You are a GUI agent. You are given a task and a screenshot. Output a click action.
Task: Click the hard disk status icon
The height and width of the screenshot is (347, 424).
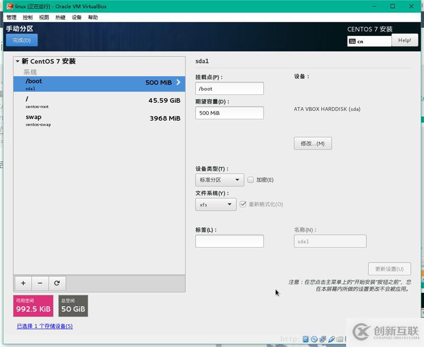click(306, 339)
